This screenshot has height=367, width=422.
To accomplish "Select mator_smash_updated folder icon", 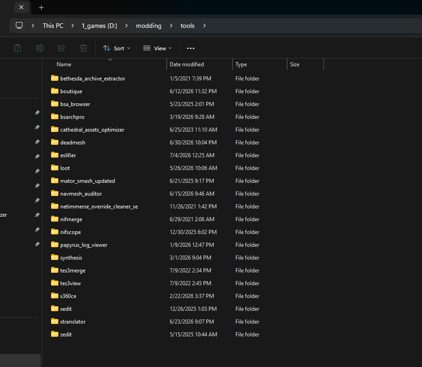I will tap(55, 181).
